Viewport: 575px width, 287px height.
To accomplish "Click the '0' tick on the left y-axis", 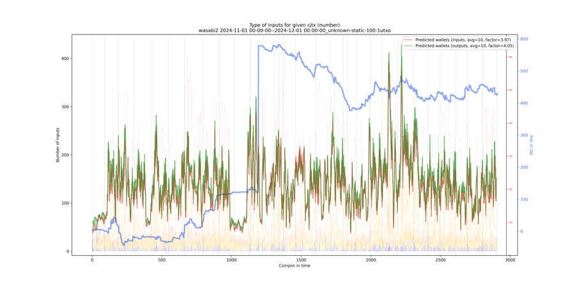I will (x=67, y=251).
